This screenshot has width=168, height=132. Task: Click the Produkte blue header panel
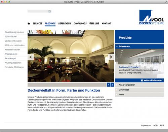pos(139,37)
